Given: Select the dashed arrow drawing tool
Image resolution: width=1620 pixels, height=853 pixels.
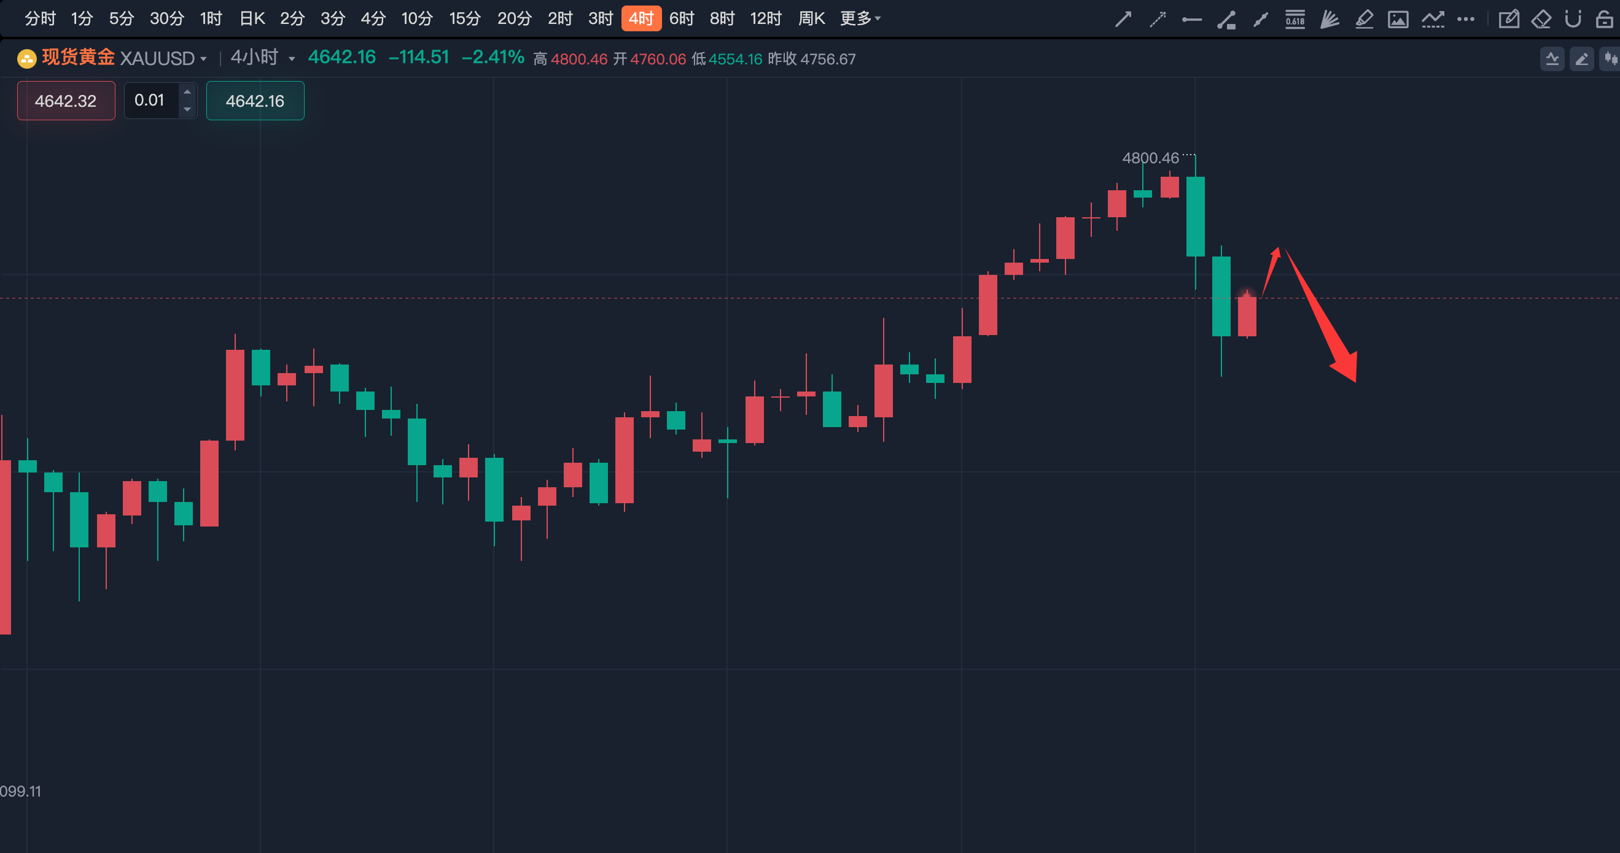Looking at the screenshot, I should point(1157,19).
